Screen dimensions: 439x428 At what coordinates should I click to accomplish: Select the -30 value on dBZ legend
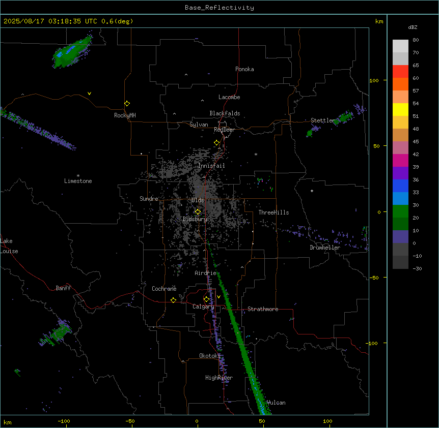pyautogui.click(x=417, y=269)
